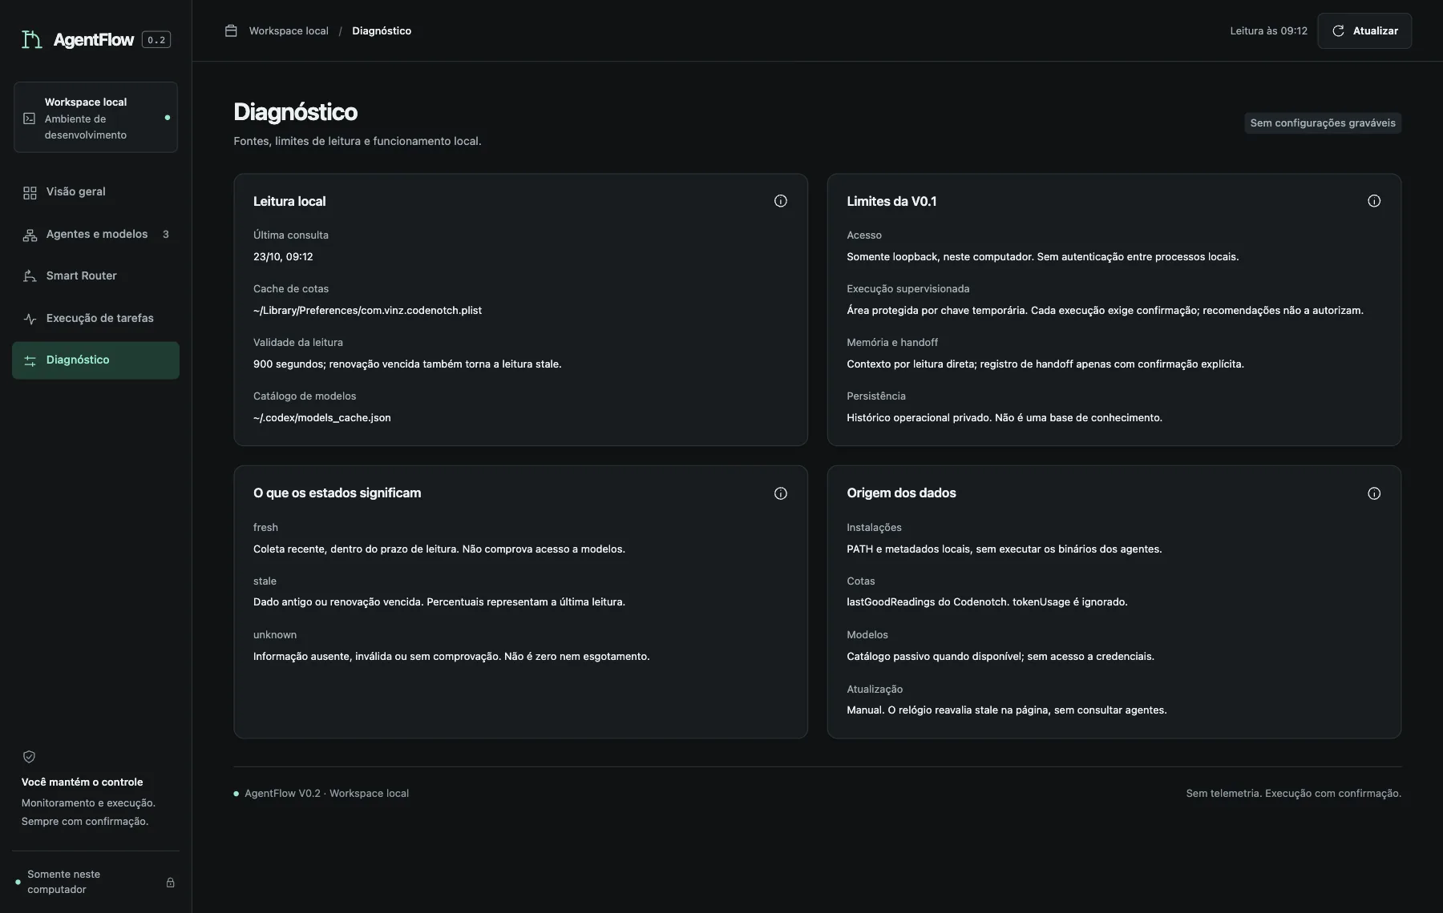The height and width of the screenshot is (913, 1443).
Task: Open the Workspace local environment card
Action: 95,118
